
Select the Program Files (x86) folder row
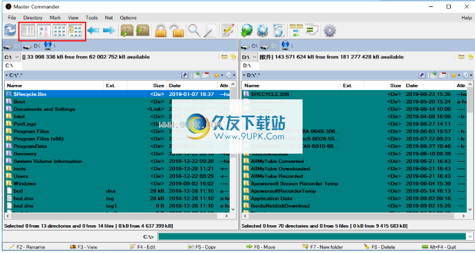[117, 139]
